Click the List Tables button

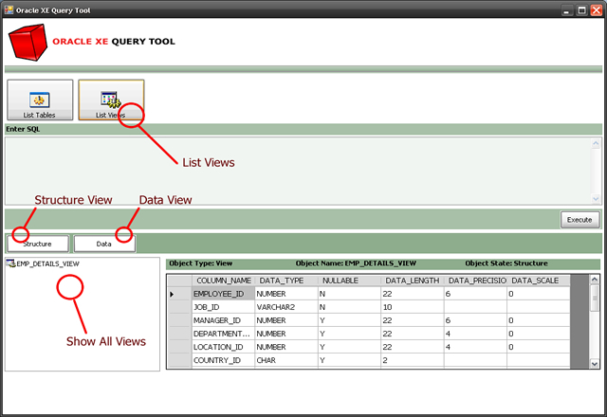click(x=40, y=100)
